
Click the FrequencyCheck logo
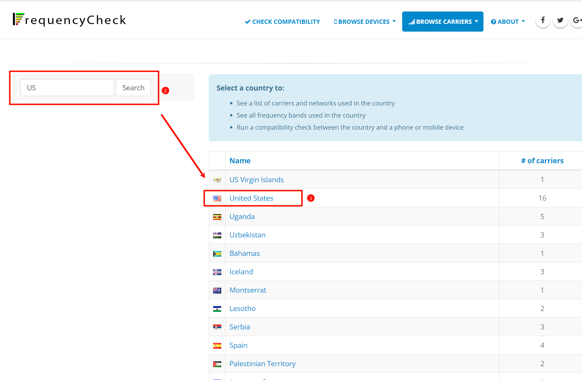point(69,20)
